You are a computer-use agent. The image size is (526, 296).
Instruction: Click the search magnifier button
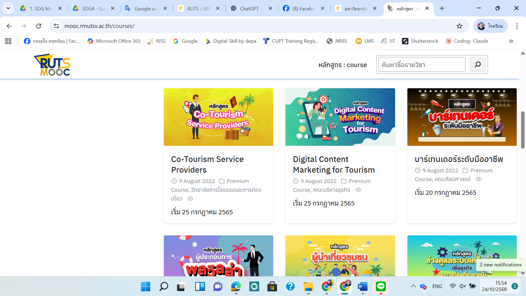(478, 64)
